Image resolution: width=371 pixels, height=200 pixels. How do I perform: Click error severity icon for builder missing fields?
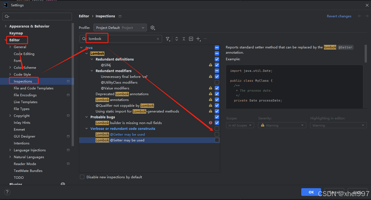pos(211,123)
